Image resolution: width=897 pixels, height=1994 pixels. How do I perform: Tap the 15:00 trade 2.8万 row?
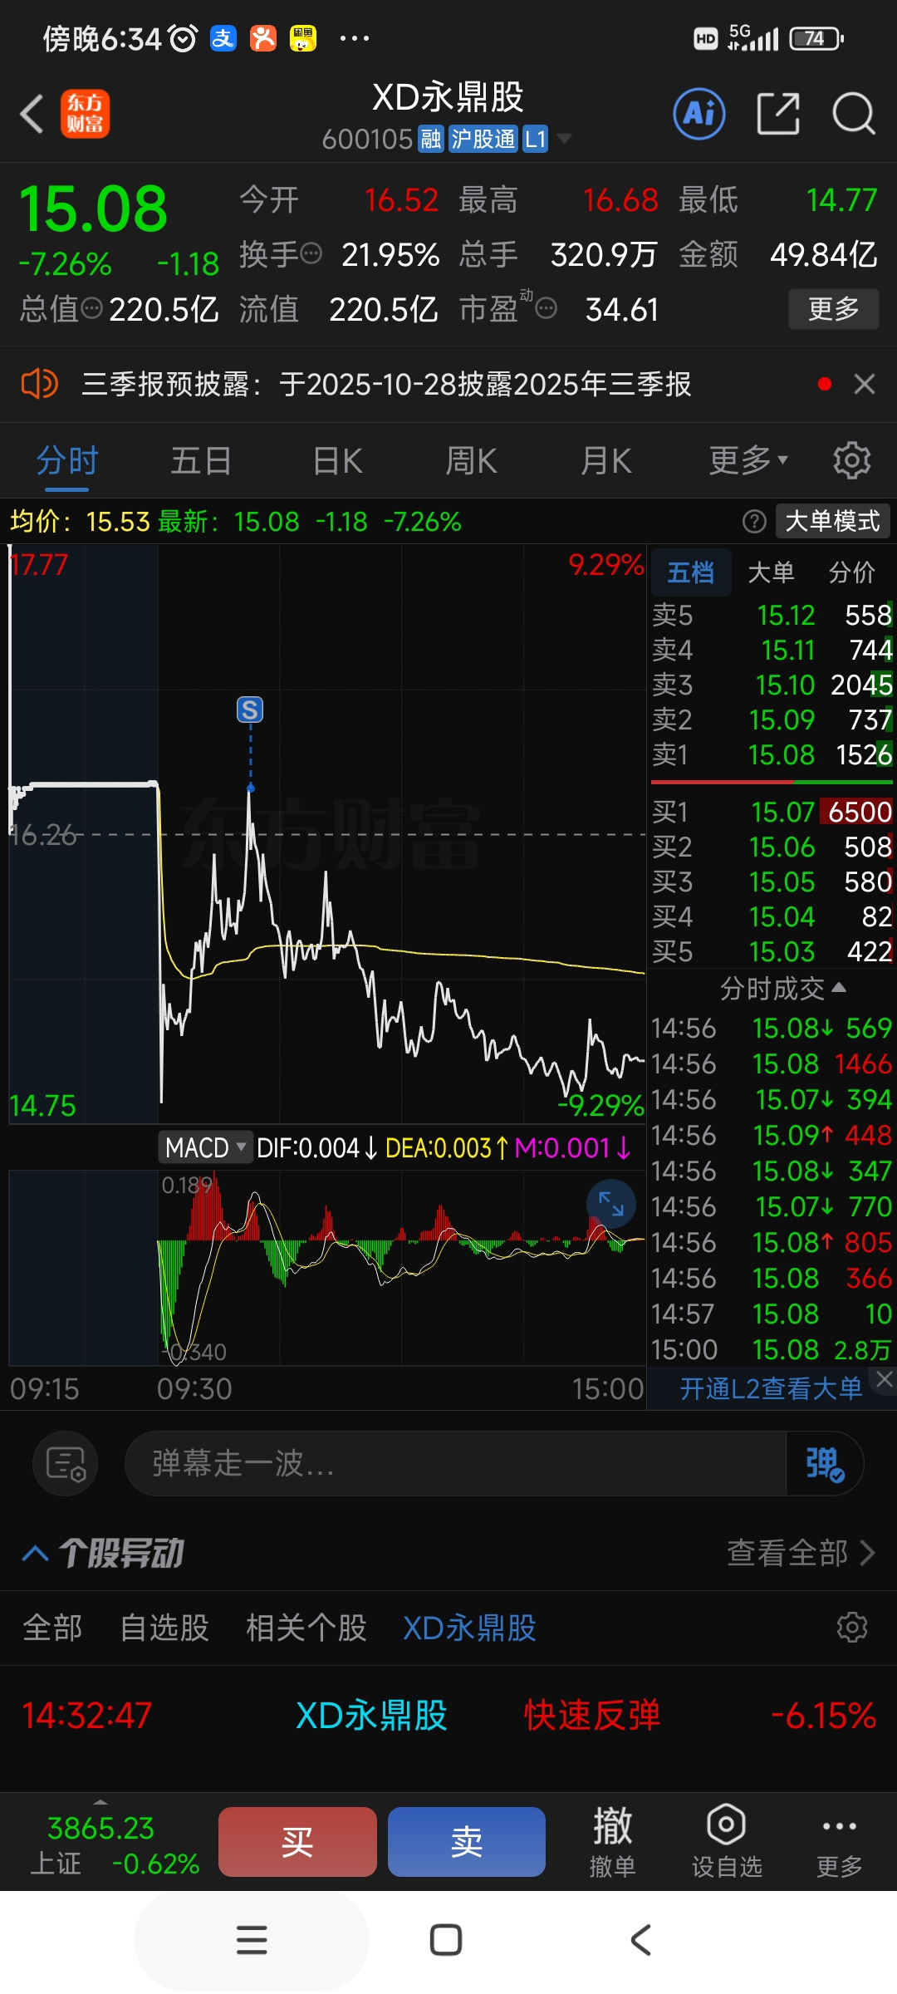(x=772, y=1349)
